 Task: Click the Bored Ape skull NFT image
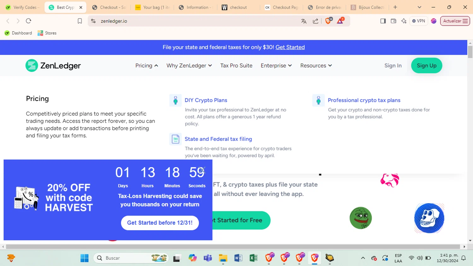pos(429,218)
